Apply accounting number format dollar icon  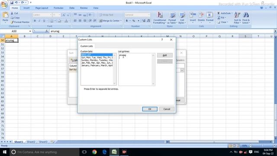tap(127, 21)
